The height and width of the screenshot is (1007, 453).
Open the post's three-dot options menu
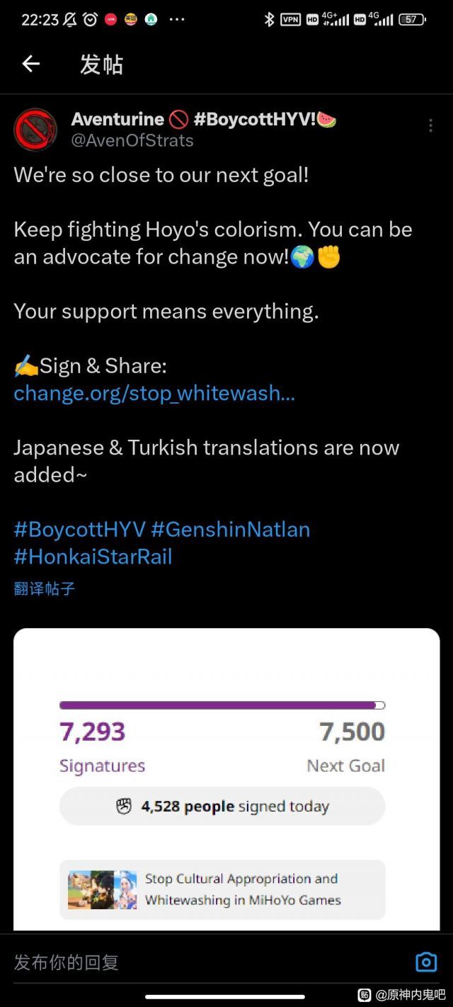[x=430, y=126]
